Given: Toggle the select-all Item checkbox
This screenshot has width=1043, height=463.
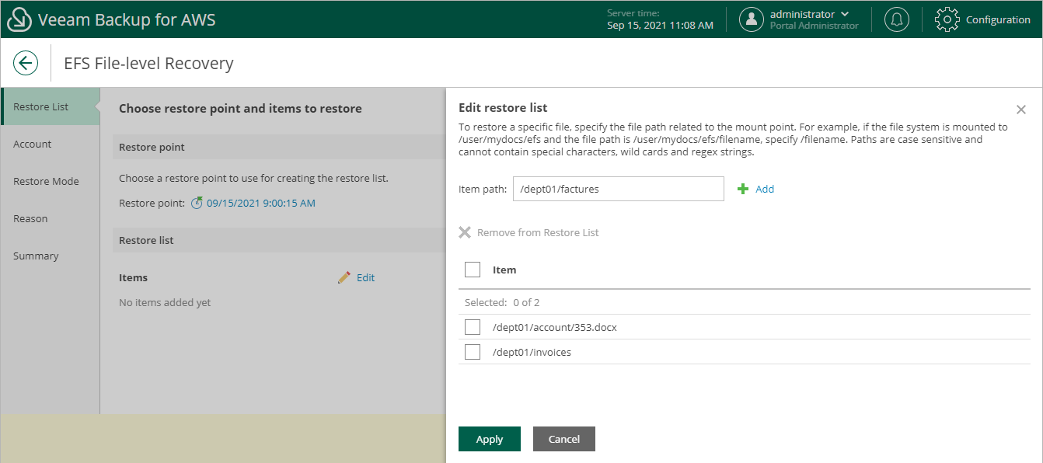Looking at the screenshot, I should [x=473, y=270].
